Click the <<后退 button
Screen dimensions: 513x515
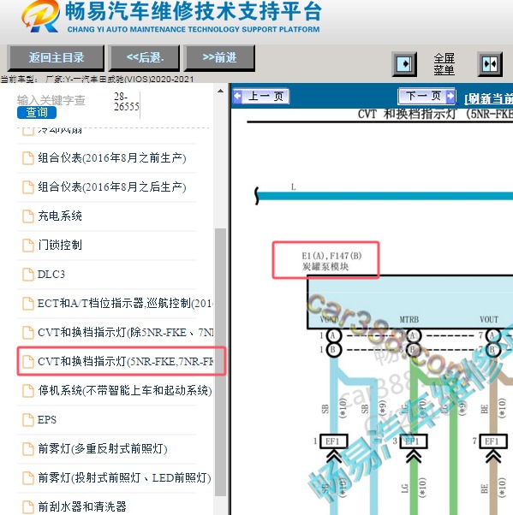145,58
